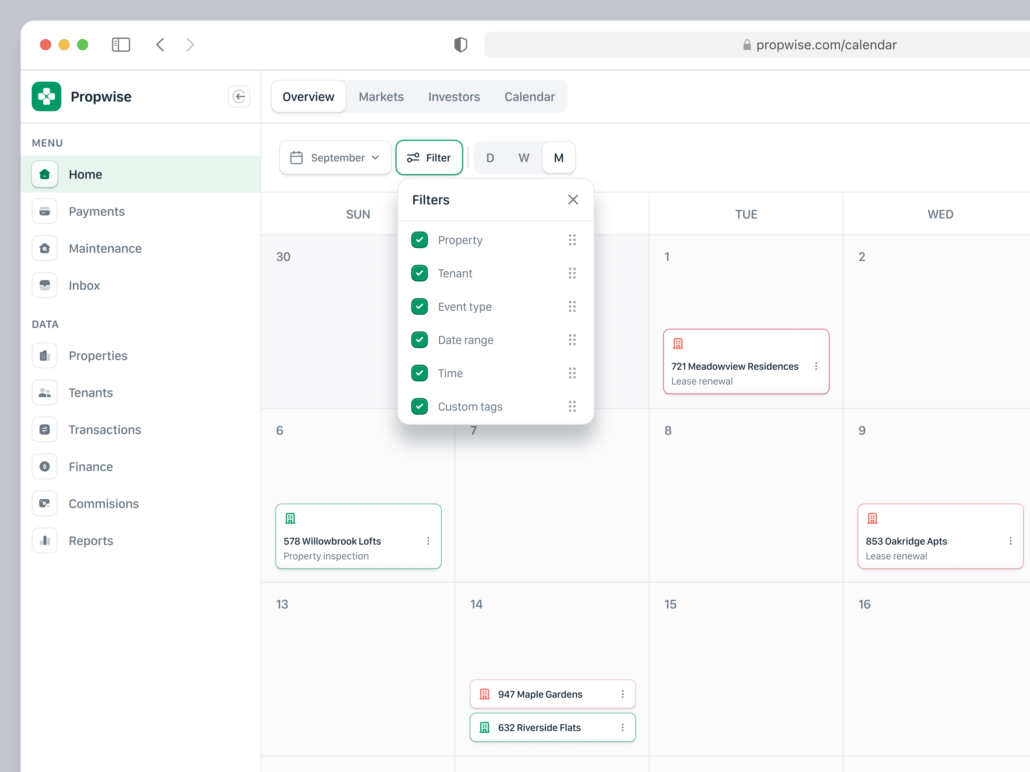The width and height of the screenshot is (1030, 772).
Task: Click the Filter button
Action: [x=429, y=158]
